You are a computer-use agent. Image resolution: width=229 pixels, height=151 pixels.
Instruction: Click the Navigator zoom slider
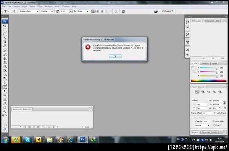(x=213, y=58)
